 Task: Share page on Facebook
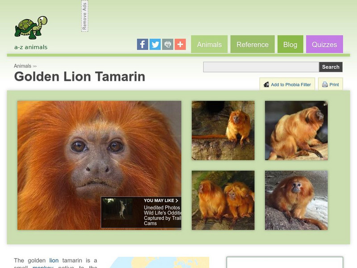tap(142, 44)
